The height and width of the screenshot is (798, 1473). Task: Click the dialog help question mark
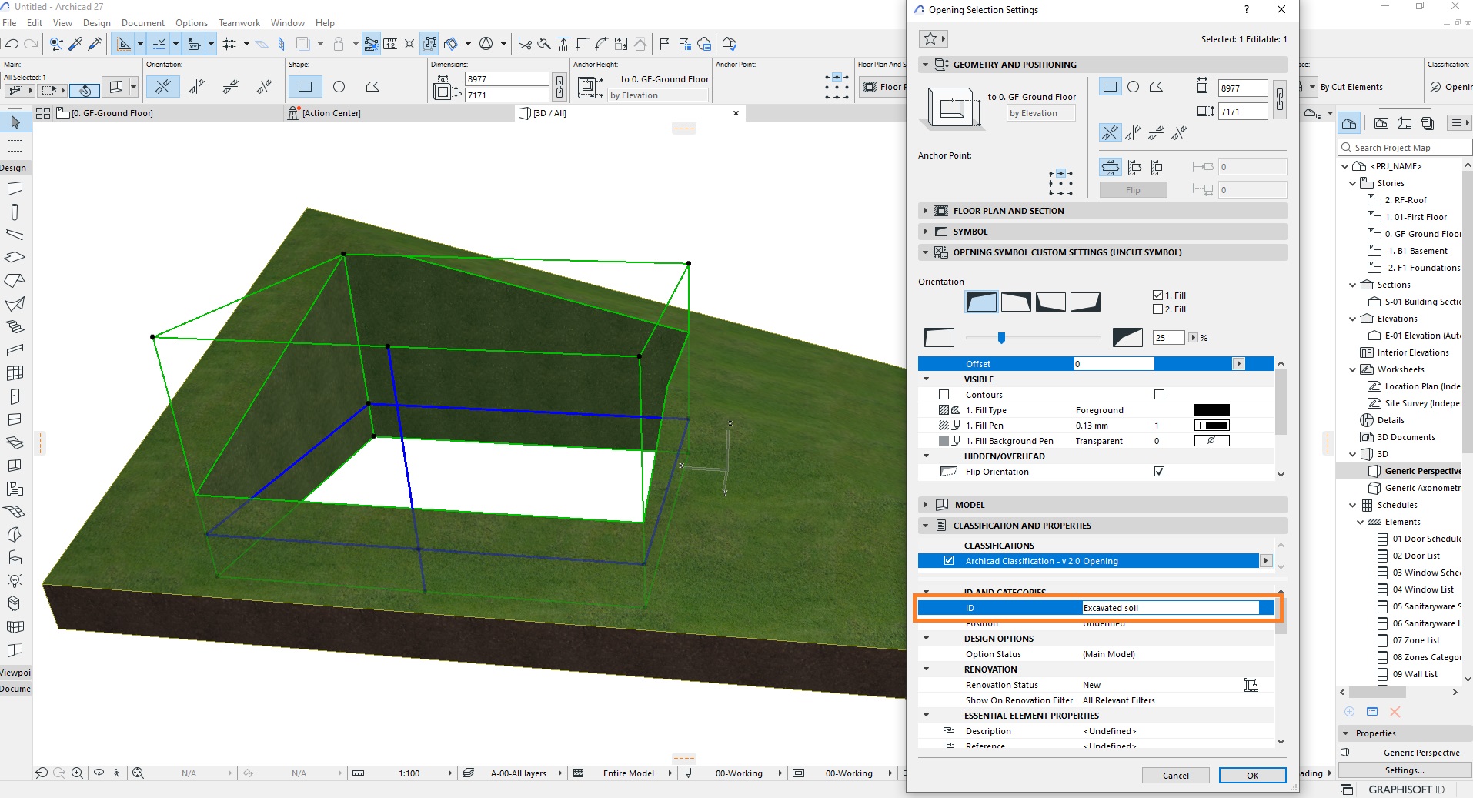[x=1247, y=9]
